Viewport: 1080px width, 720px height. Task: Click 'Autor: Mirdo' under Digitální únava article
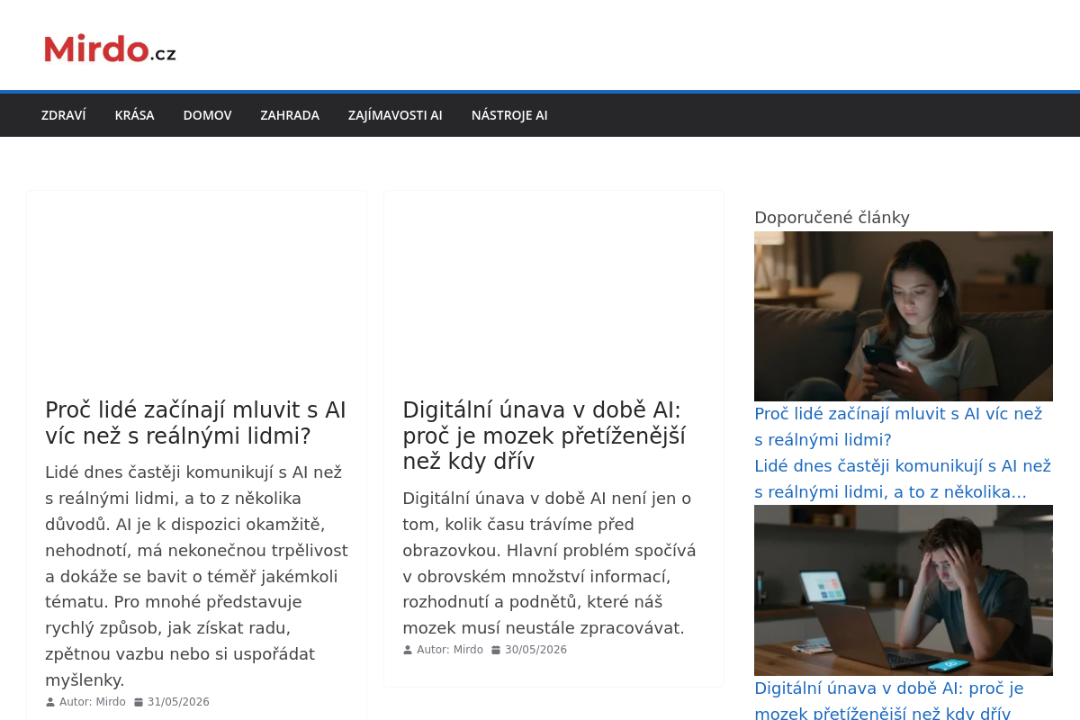coord(450,650)
